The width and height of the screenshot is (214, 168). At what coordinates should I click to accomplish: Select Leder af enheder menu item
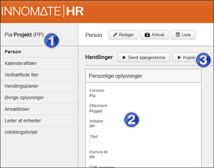[23, 120]
